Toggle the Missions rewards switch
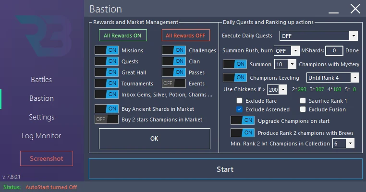The width and height of the screenshot is (366, 192). [x=107, y=50]
